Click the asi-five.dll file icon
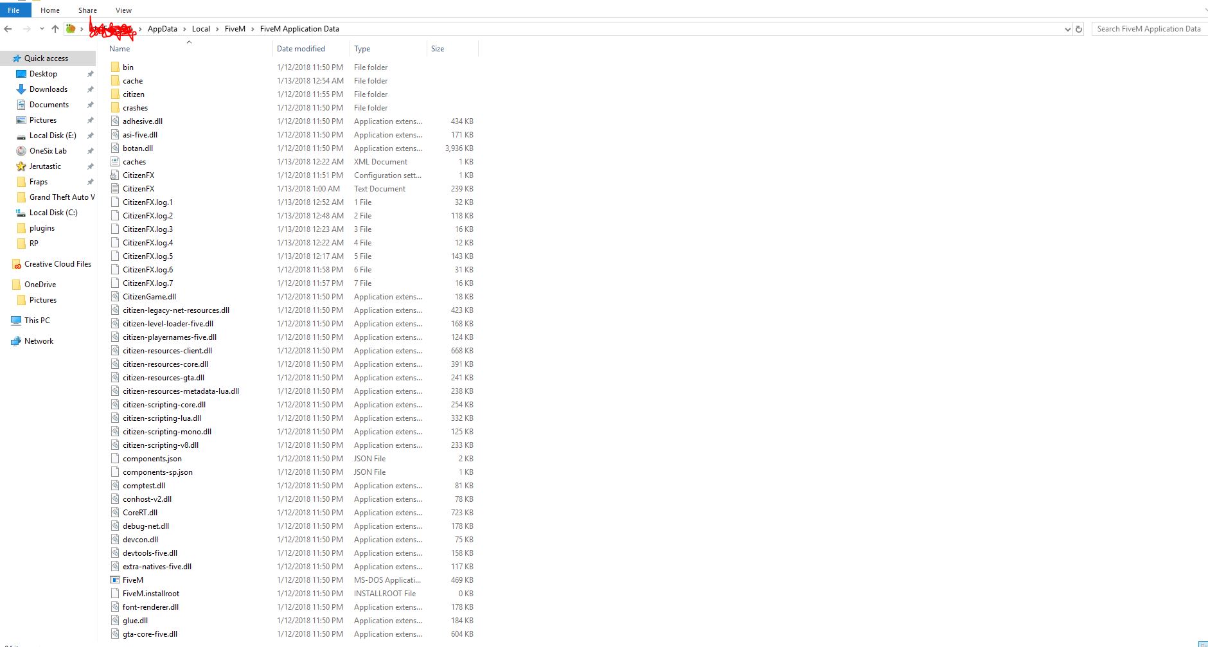 (x=115, y=134)
